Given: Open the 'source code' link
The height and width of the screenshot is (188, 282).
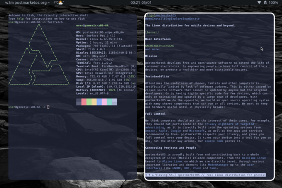Looking at the screenshot, I should (x=214, y=141).
